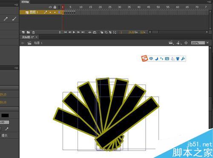Click the Sogou S logo icon
The height and width of the screenshot is (158, 213).
pyautogui.click(x=144, y=59)
